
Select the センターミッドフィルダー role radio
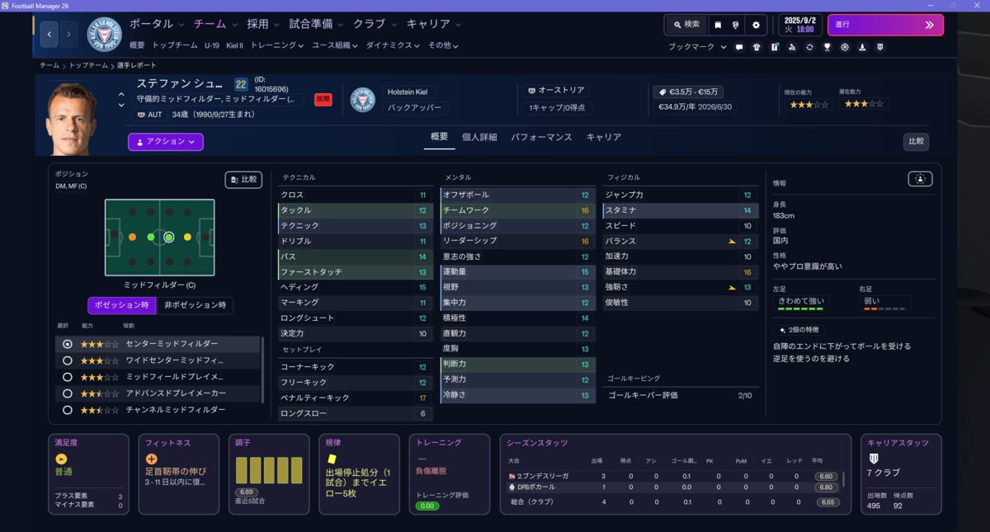tap(68, 344)
